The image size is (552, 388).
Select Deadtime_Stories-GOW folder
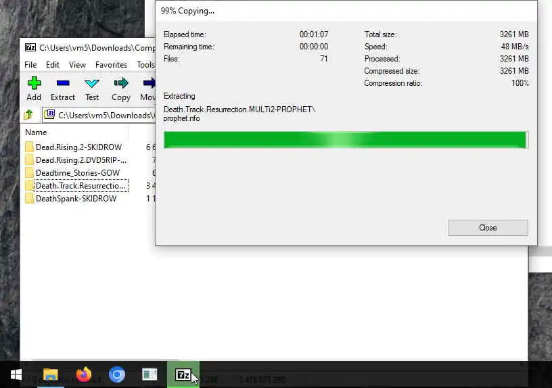(x=78, y=173)
